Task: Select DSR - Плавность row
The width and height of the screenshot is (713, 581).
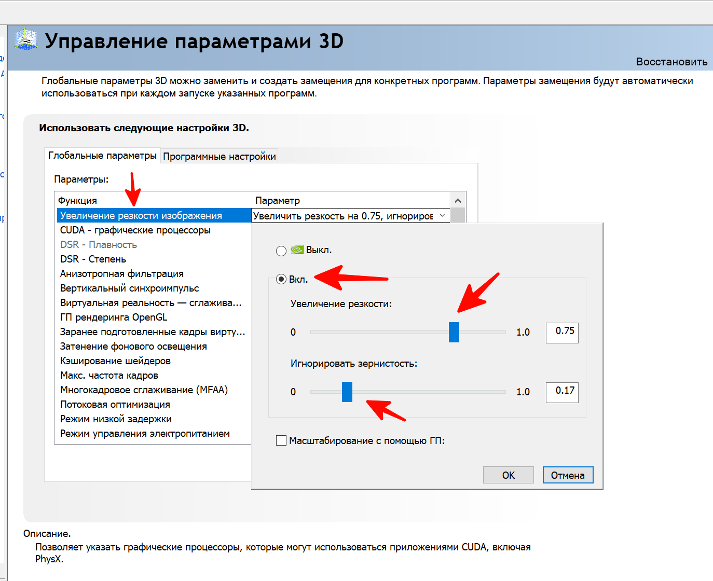Action: coord(154,244)
